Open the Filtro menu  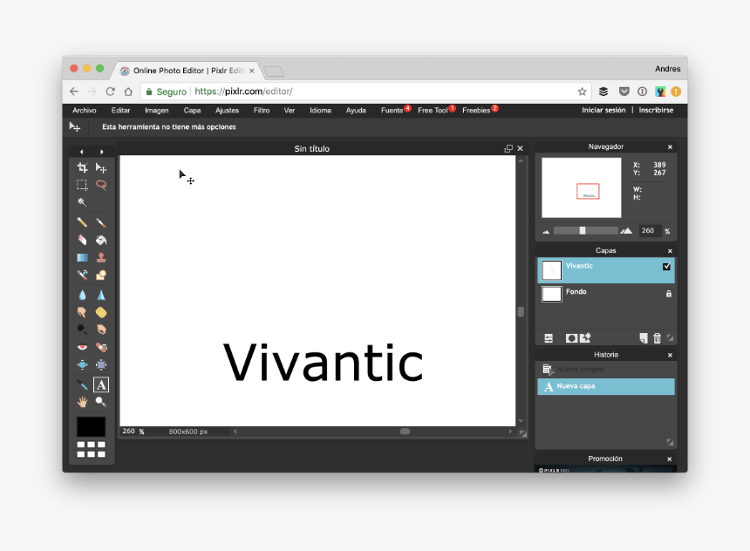coord(262,111)
